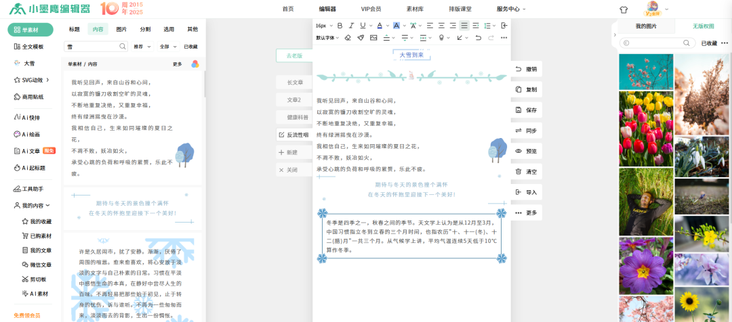
Task: Expand the 服务中心 menu
Action: (x=511, y=9)
